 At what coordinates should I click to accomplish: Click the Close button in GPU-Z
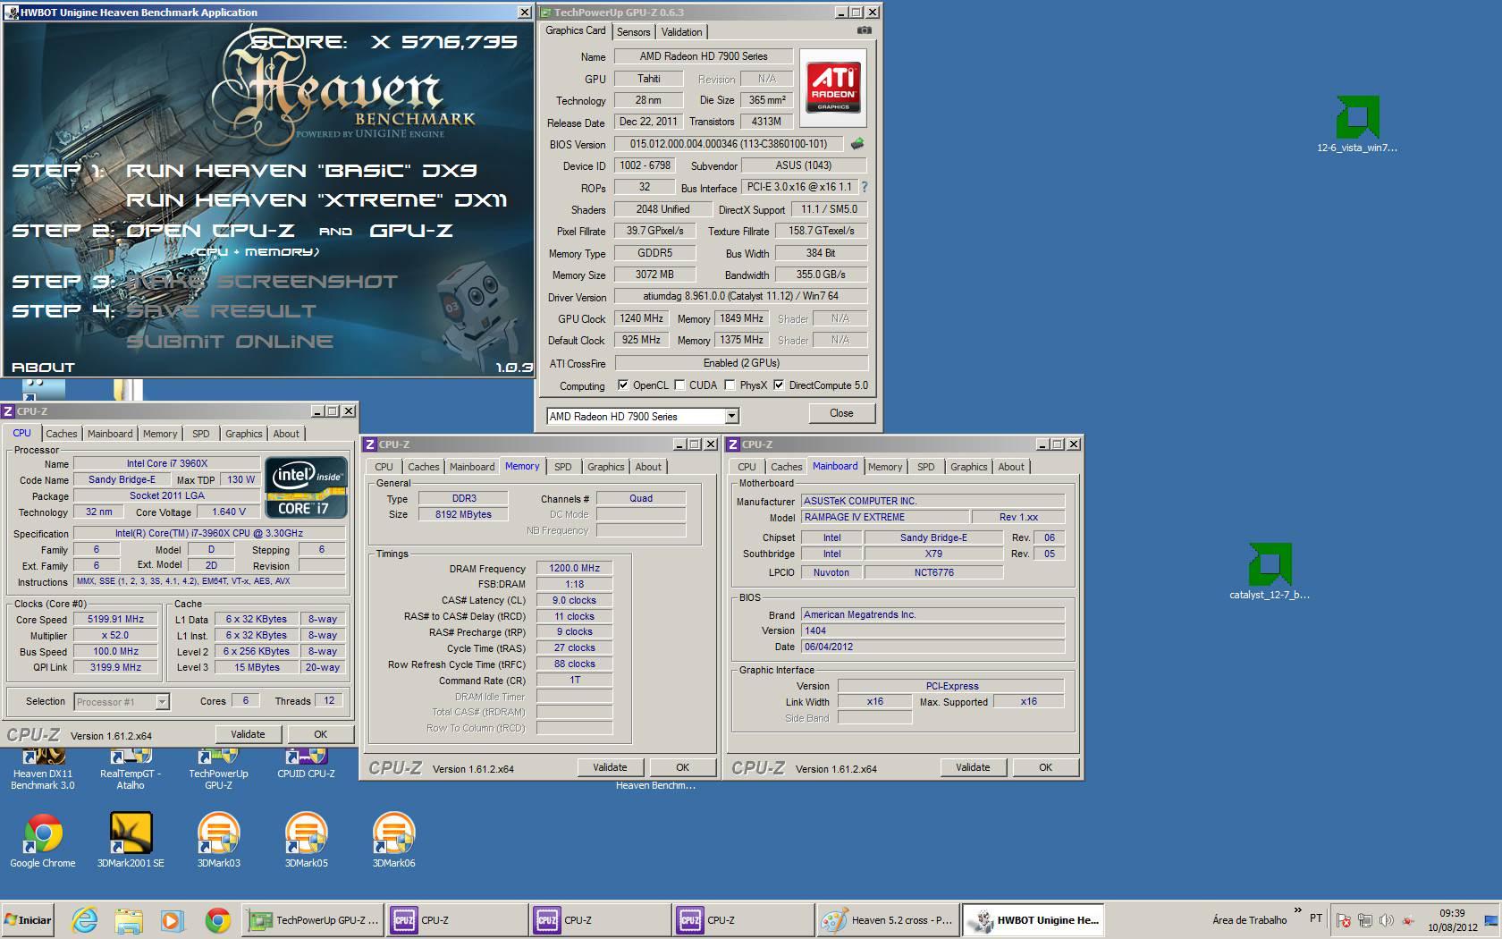pyautogui.click(x=841, y=413)
